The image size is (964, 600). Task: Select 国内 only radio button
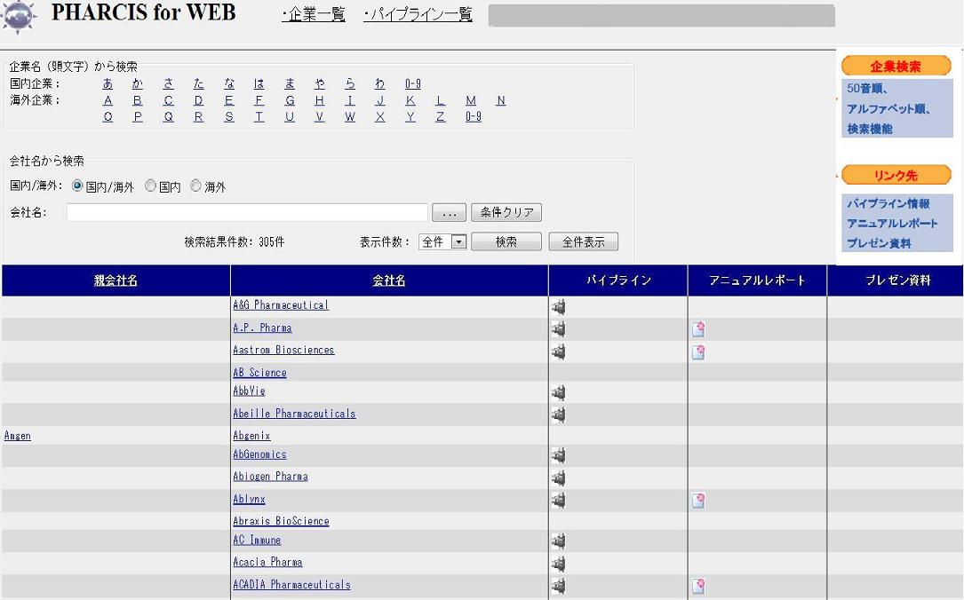coord(151,186)
